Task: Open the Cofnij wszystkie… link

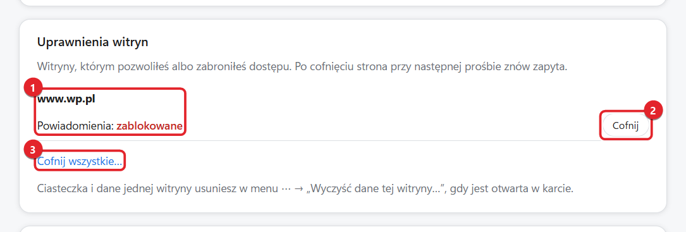Action: tap(80, 161)
